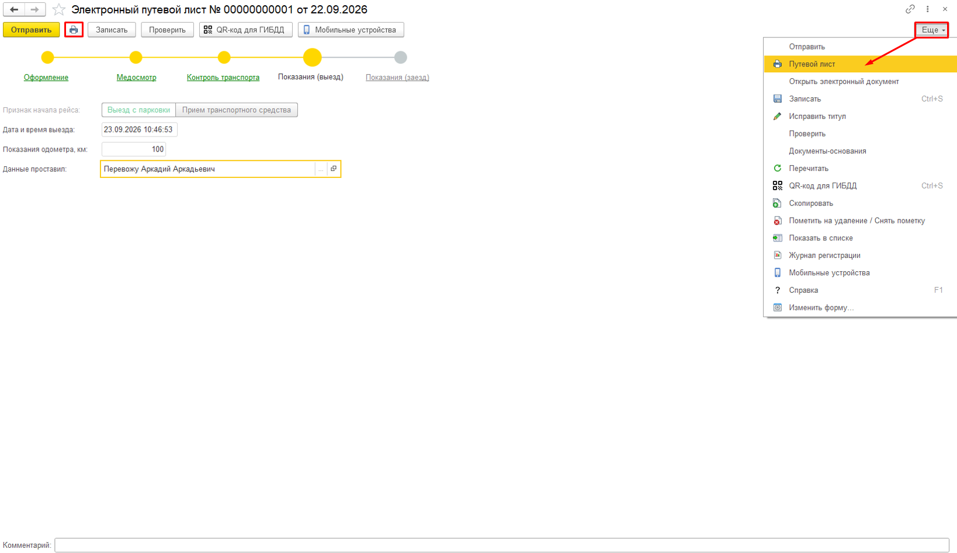957x553 pixels.
Task: Open the three-dot window options icon
Action: point(927,9)
